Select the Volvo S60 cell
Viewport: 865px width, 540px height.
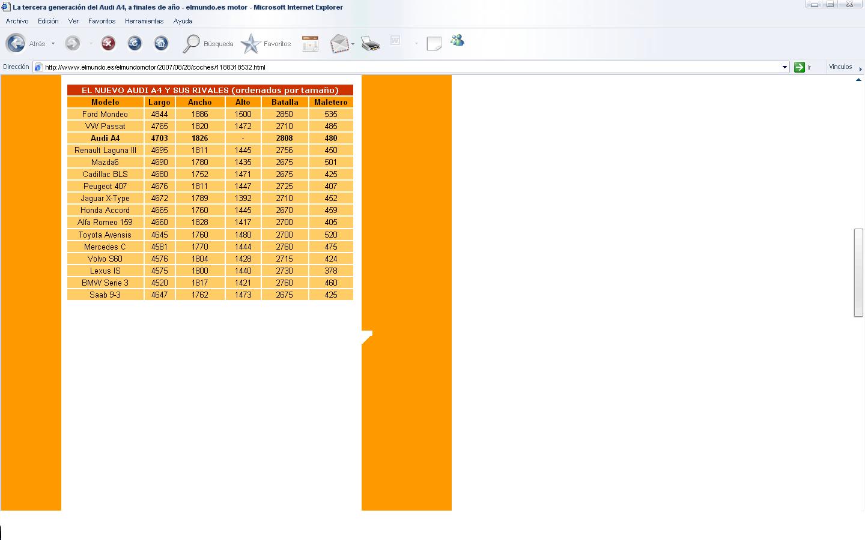105,259
